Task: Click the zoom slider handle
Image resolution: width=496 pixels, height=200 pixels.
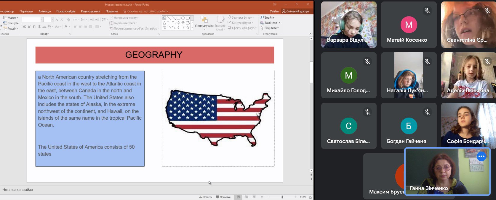Action: pyautogui.click(x=282, y=197)
